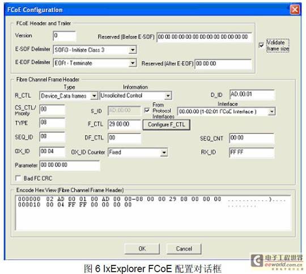Click the SEQ_CNT input field
Screen dimensions: 306x274
click(x=252, y=138)
